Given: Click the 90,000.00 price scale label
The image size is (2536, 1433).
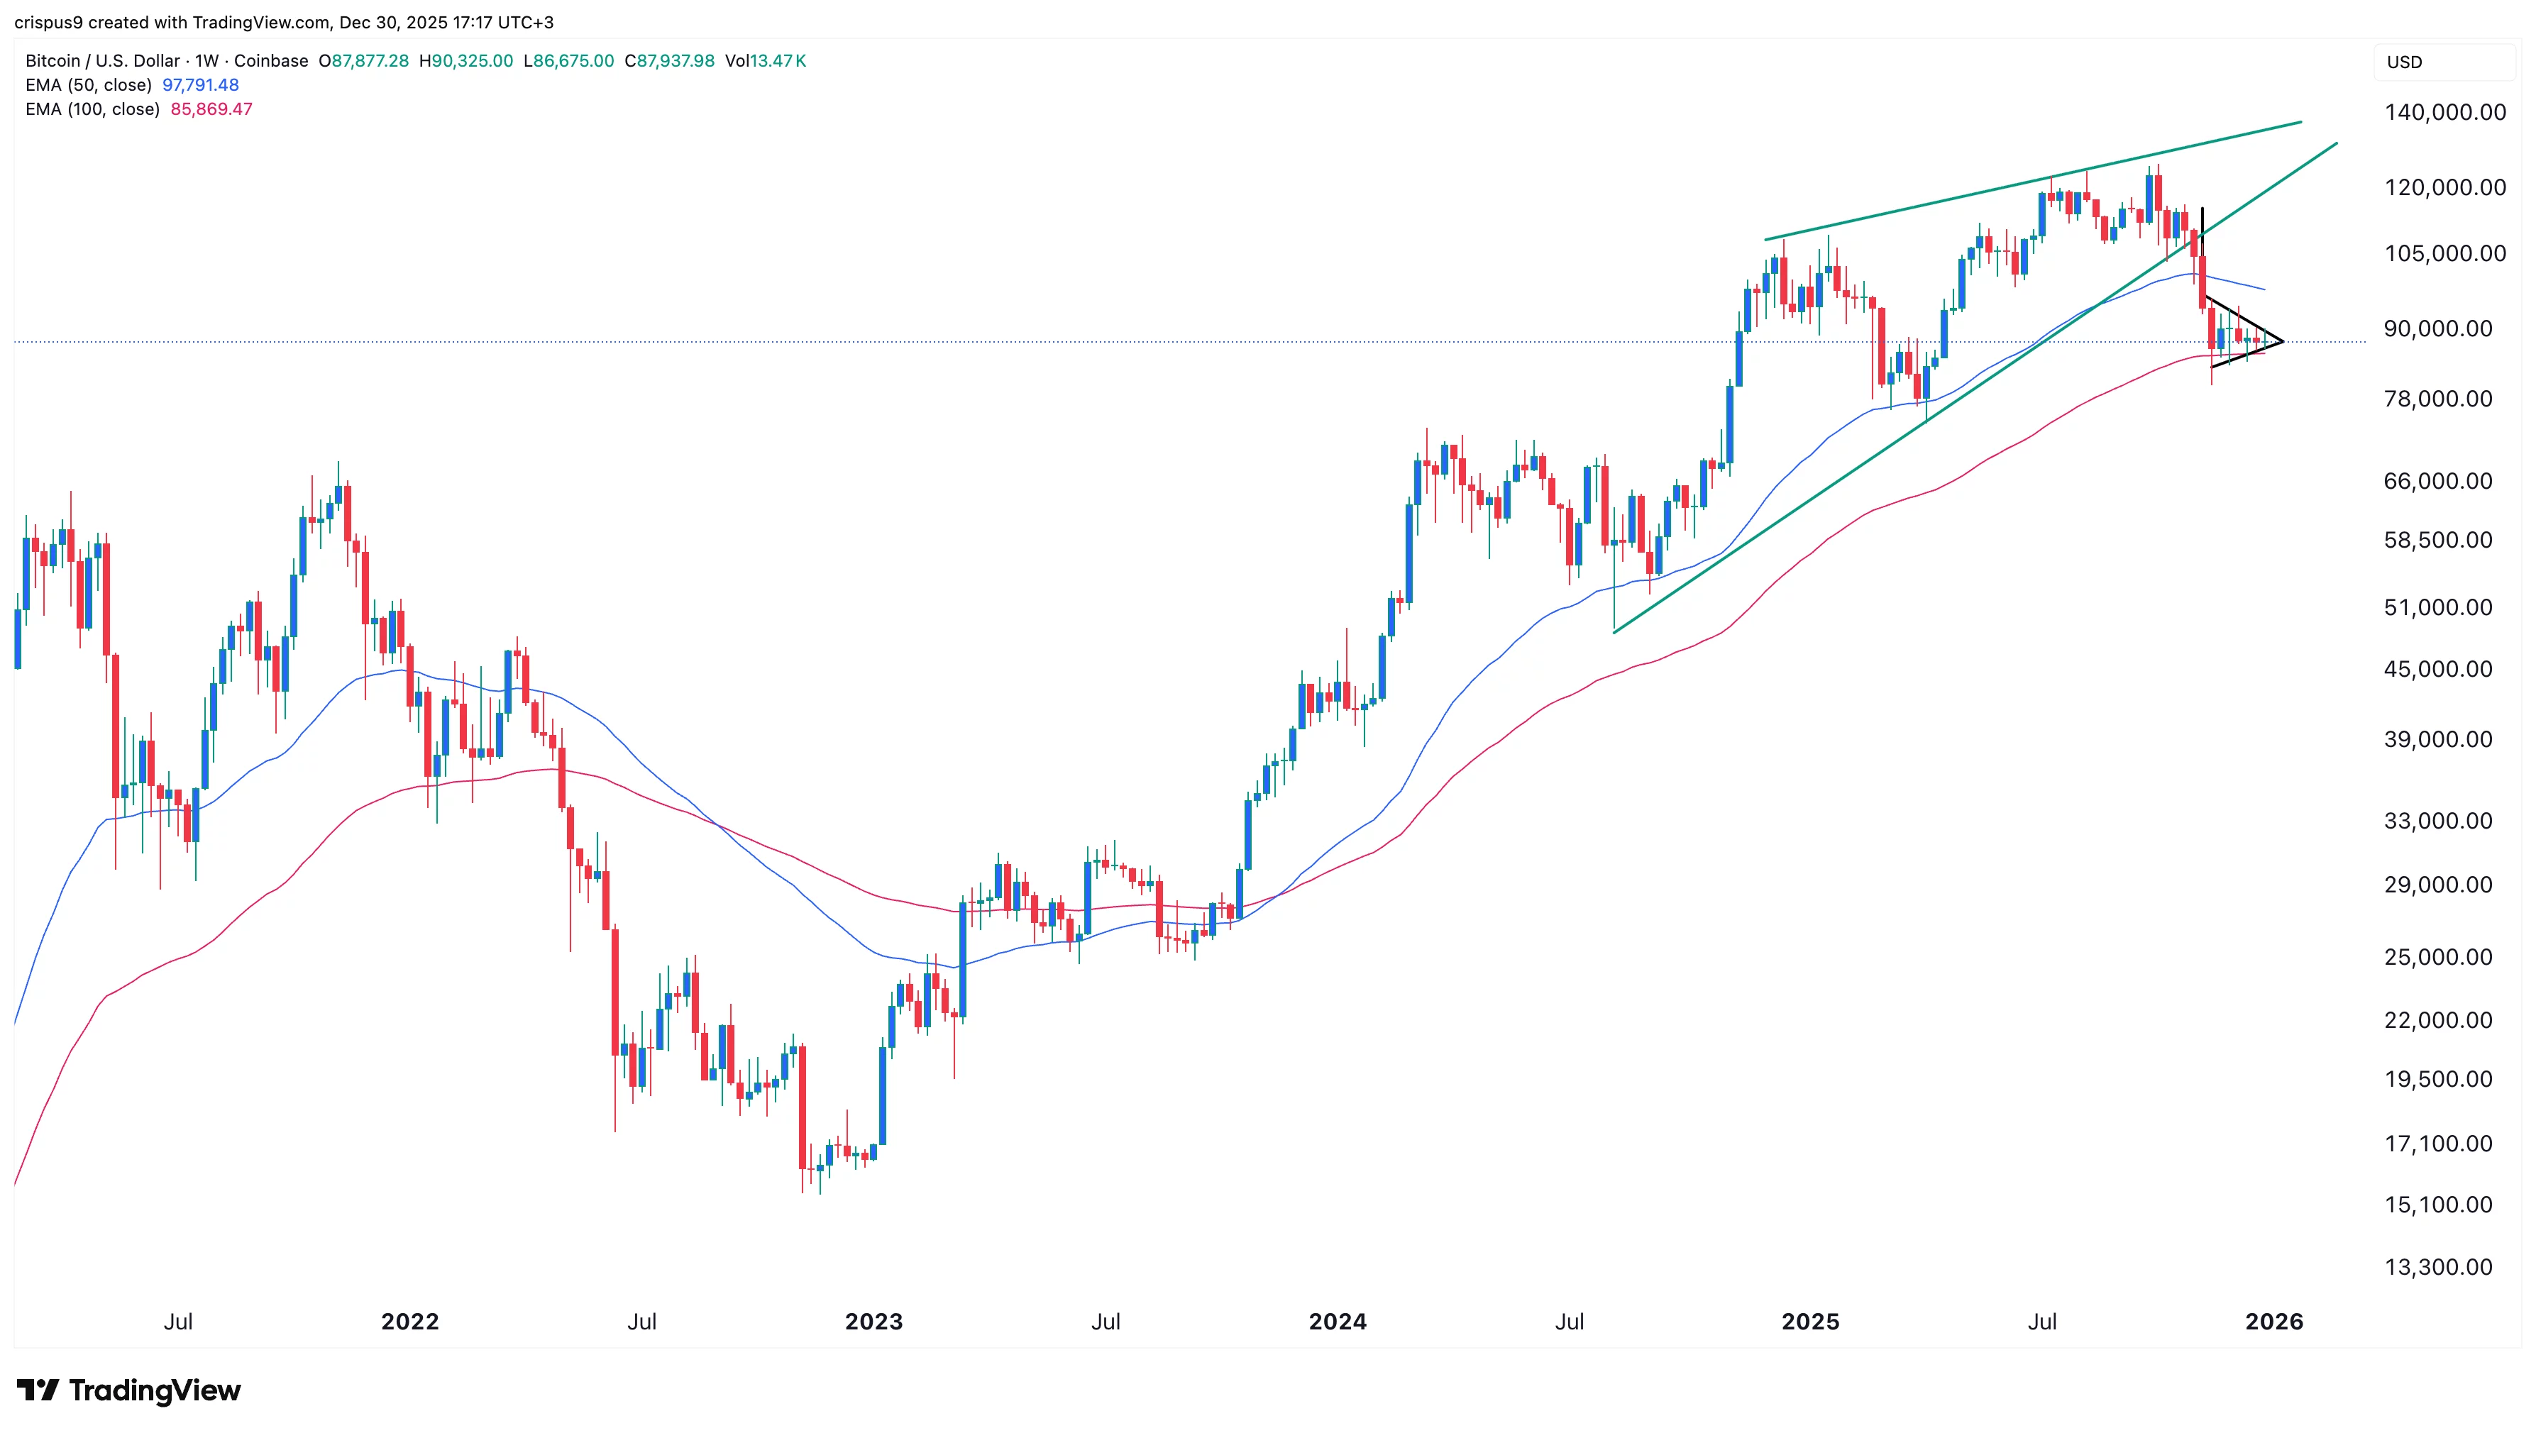Looking at the screenshot, I should click(2437, 328).
